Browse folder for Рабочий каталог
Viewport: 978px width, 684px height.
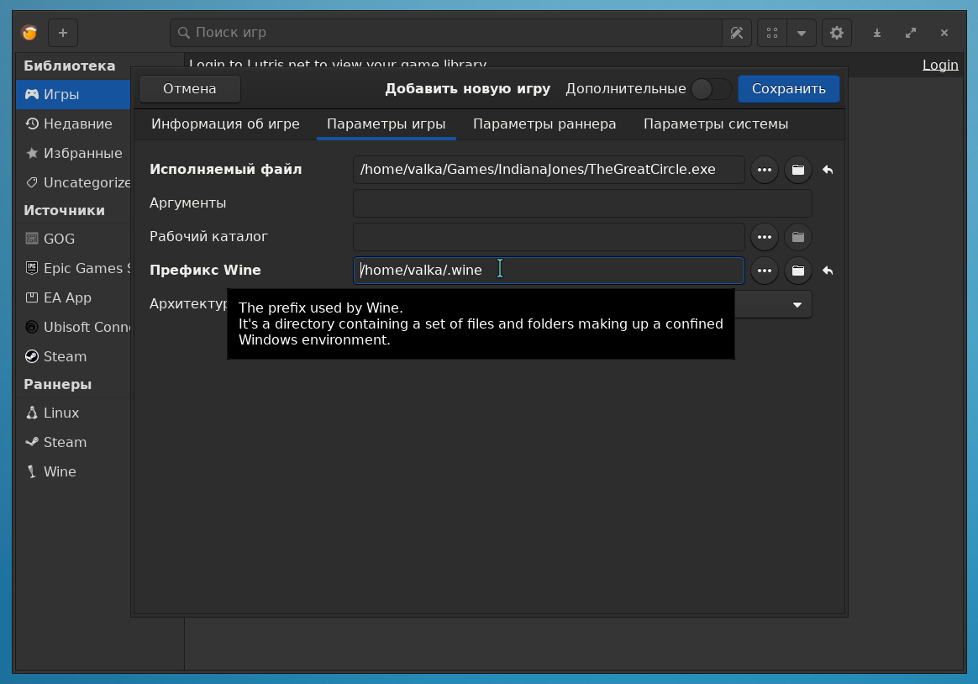point(797,237)
